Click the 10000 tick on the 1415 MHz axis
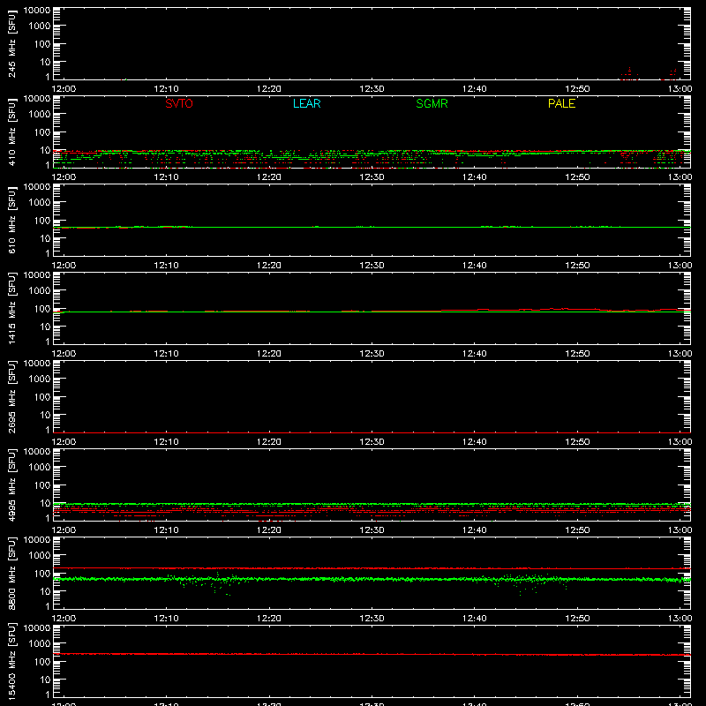 tap(37, 275)
